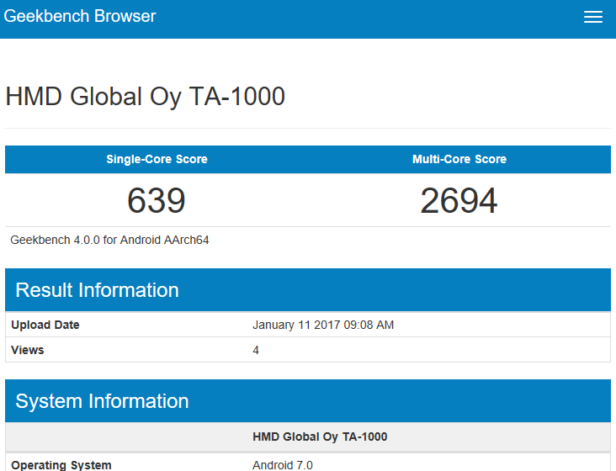Click the January 11 2017 upload date value

pos(323,325)
